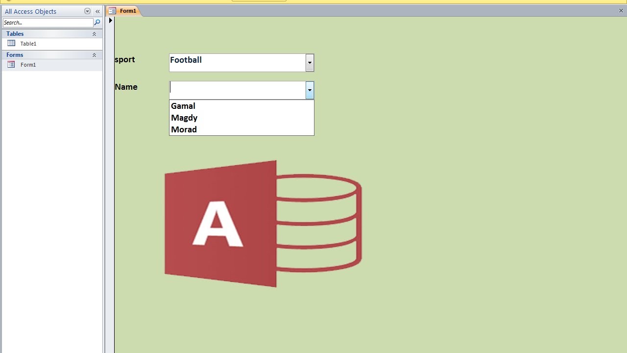Click the Tables group header
Screen dimensions: 627x353
[52, 34]
